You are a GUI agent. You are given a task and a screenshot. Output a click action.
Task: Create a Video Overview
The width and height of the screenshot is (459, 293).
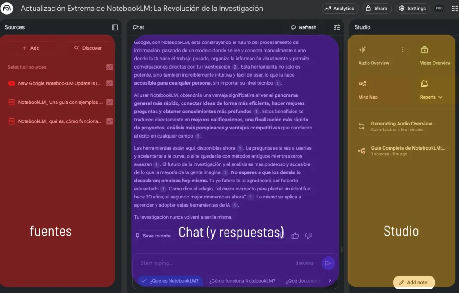coord(435,56)
